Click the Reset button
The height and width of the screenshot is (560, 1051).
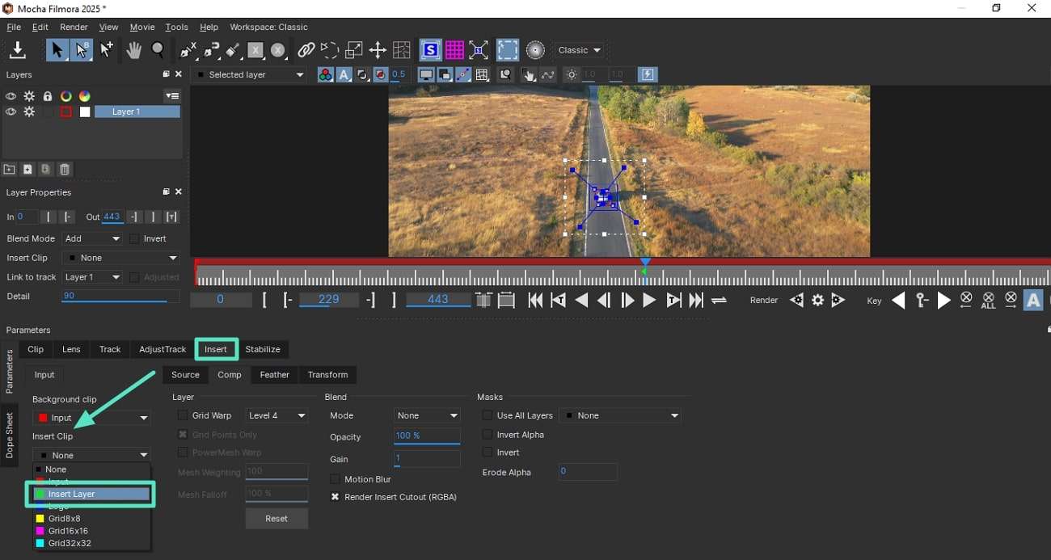pos(276,519)
